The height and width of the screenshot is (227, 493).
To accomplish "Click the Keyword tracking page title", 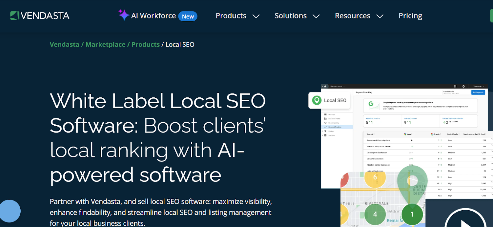I will (x=364, y=92).
